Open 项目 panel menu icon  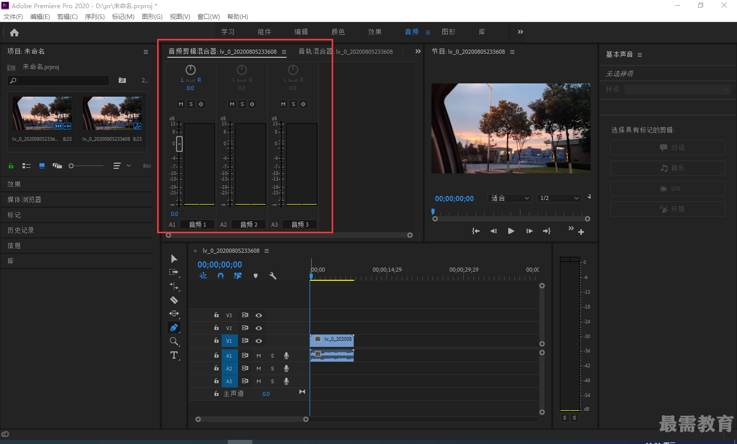pyautogui.click(x=146, y=52)
